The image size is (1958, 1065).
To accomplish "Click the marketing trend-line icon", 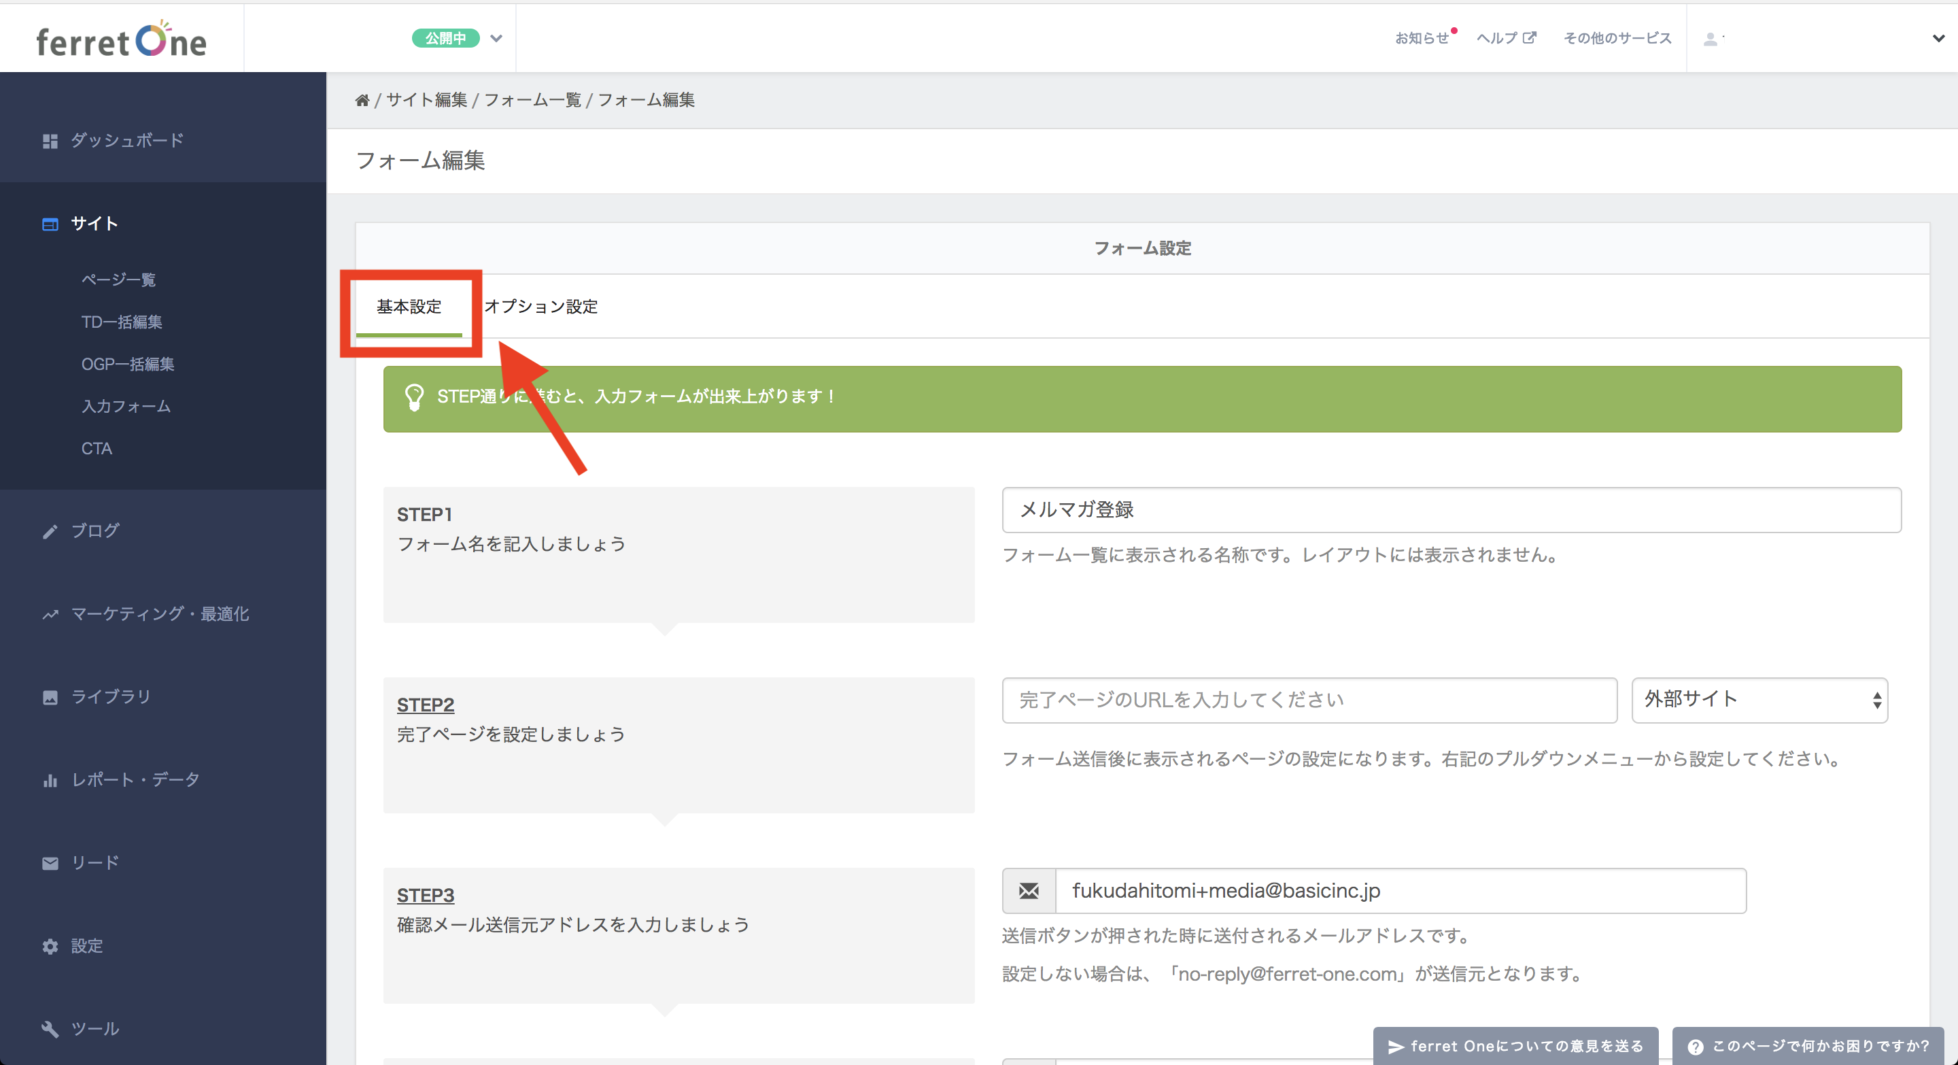I will click(50, 614).
